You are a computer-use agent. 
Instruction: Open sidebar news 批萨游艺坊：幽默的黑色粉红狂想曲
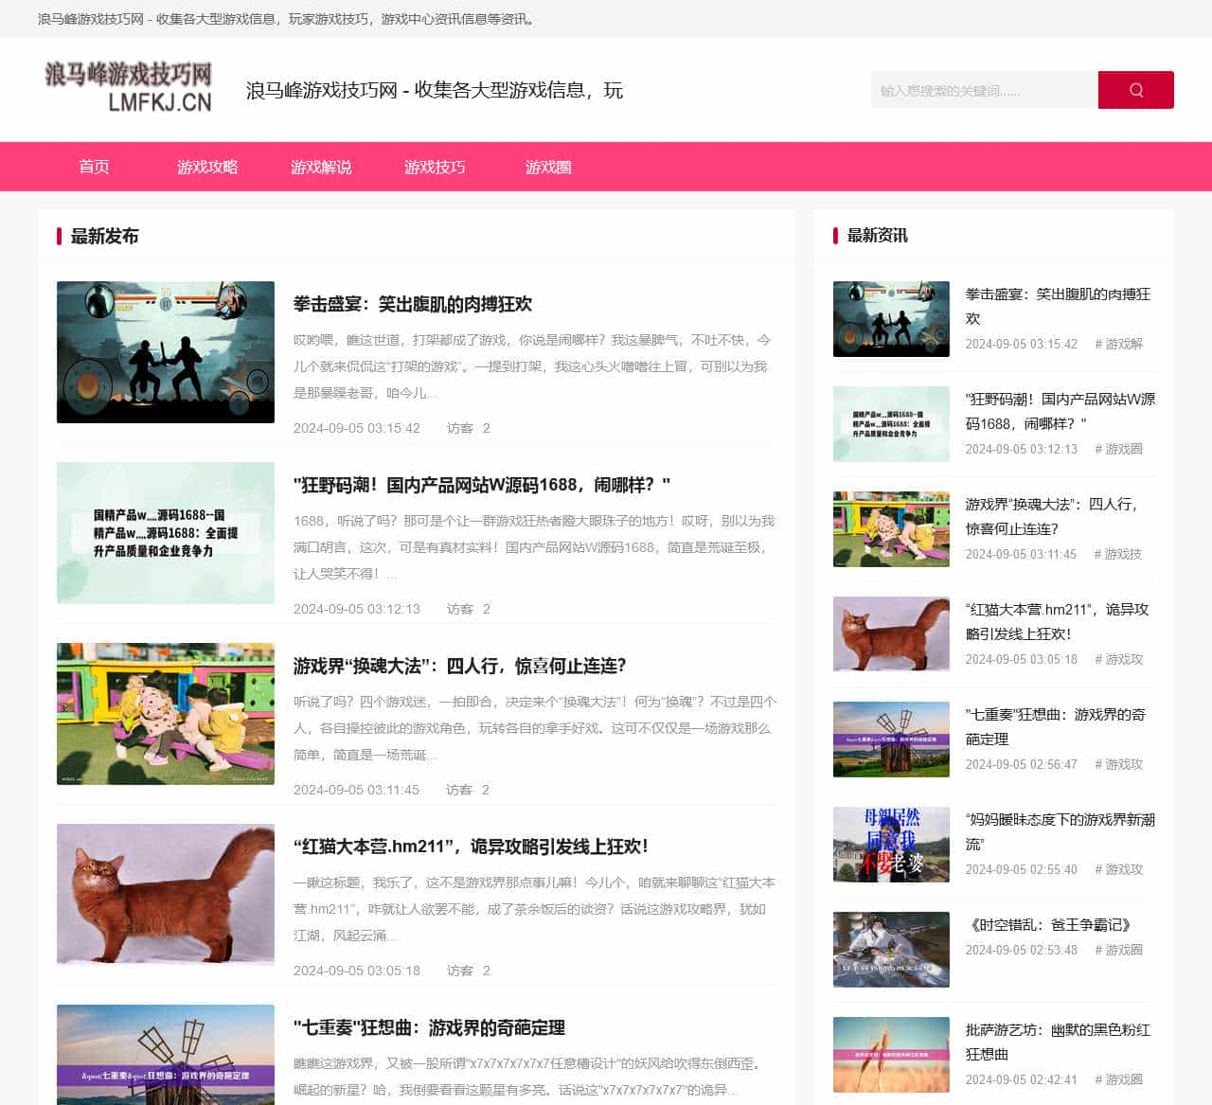click(x=1059, y=1042)
